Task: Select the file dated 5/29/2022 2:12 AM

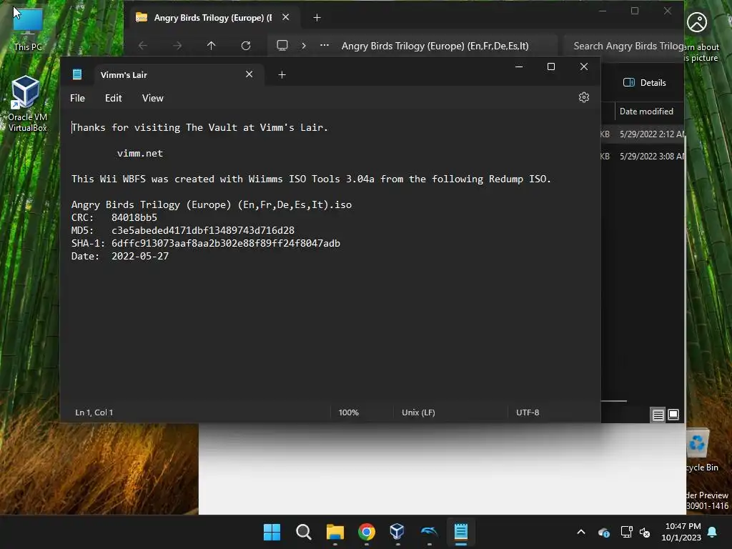Action: pyautogui.click(x=643, y=134)
